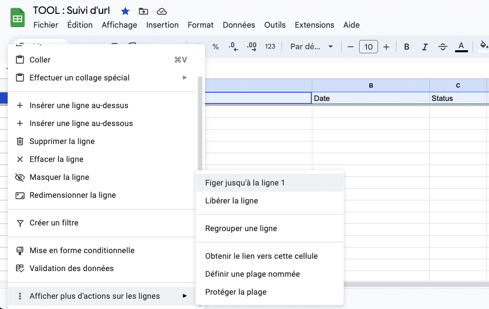Click the font size field showing 10
Image resolution: width=489 pixels, height=309 pixels.
click(x=368, y=47)
